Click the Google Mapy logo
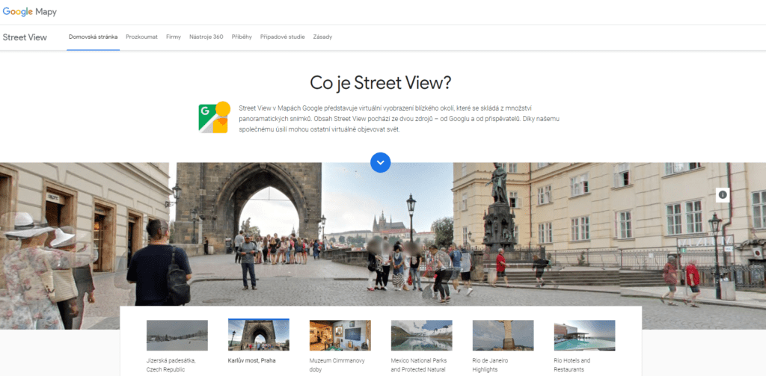Viewport: 766px width, 376px height. click(x=30, y=12)
